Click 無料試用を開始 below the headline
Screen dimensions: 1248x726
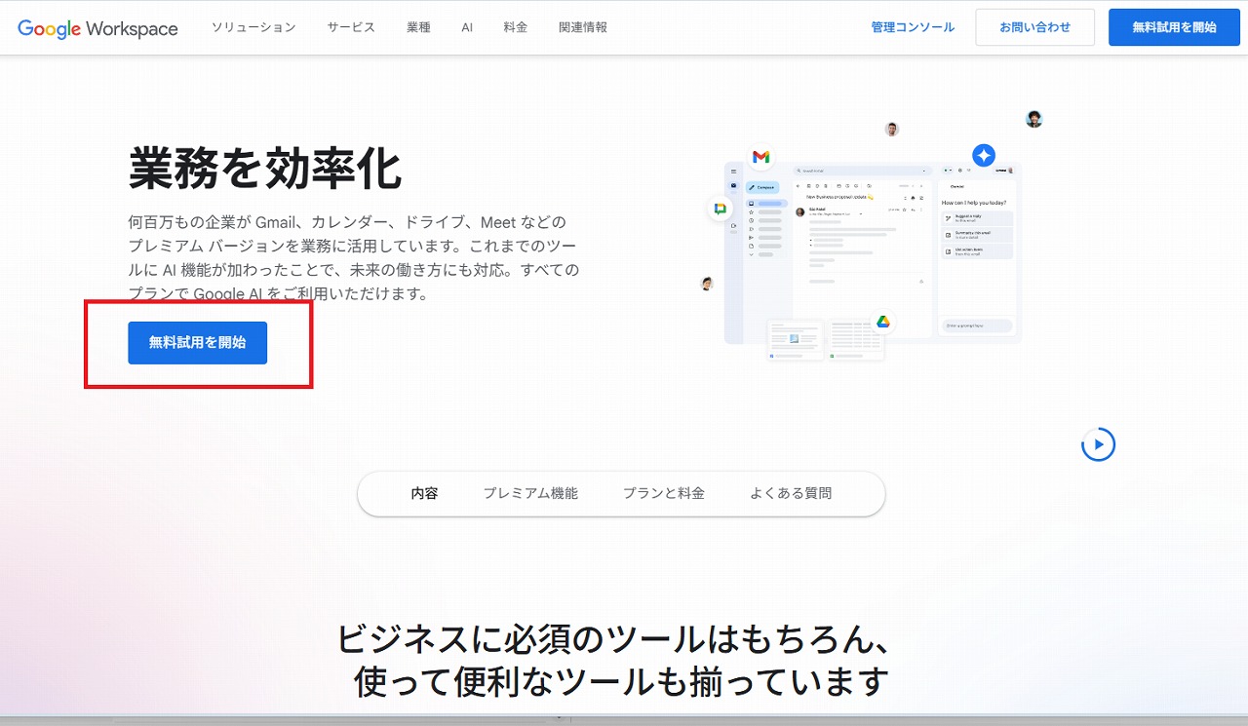[197, 343]
